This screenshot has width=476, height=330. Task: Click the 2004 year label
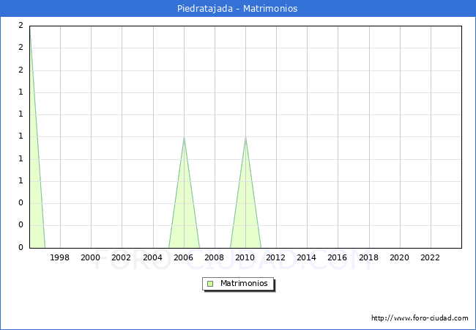[x=152, y=257]
